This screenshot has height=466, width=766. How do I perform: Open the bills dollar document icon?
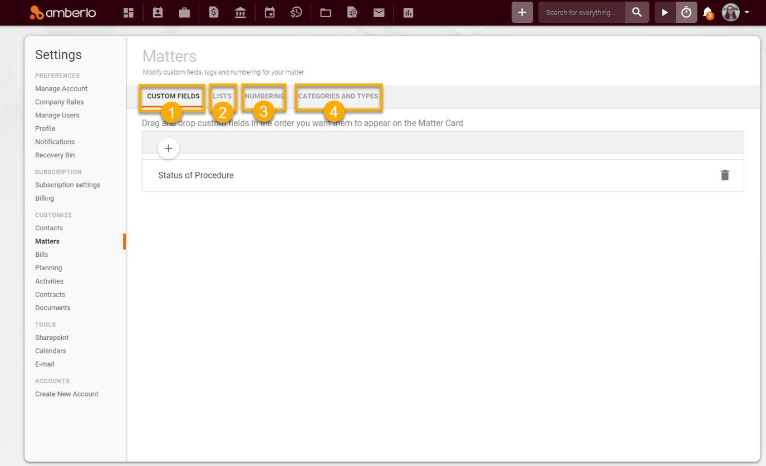coord(214,12)
